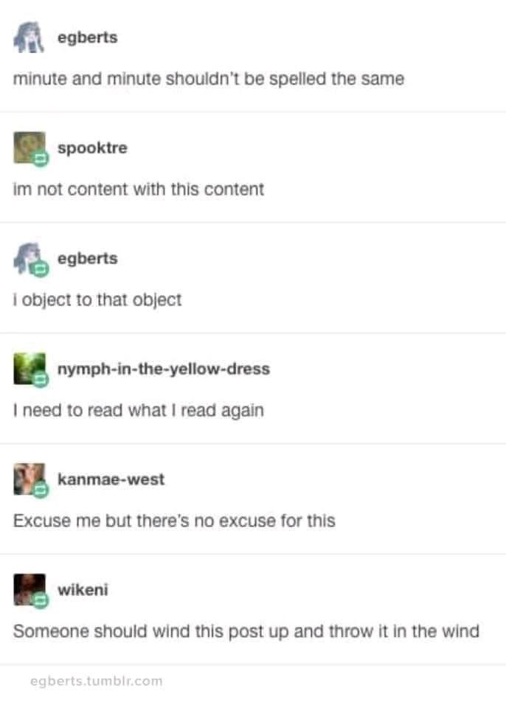Open nymph-in-the-yellow-dress avatar

click(x=29, y=369)
